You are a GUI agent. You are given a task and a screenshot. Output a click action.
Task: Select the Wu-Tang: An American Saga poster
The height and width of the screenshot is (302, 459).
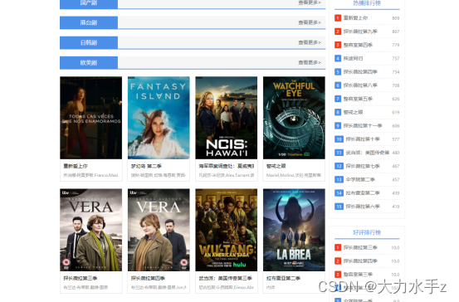tap(227, 230)
